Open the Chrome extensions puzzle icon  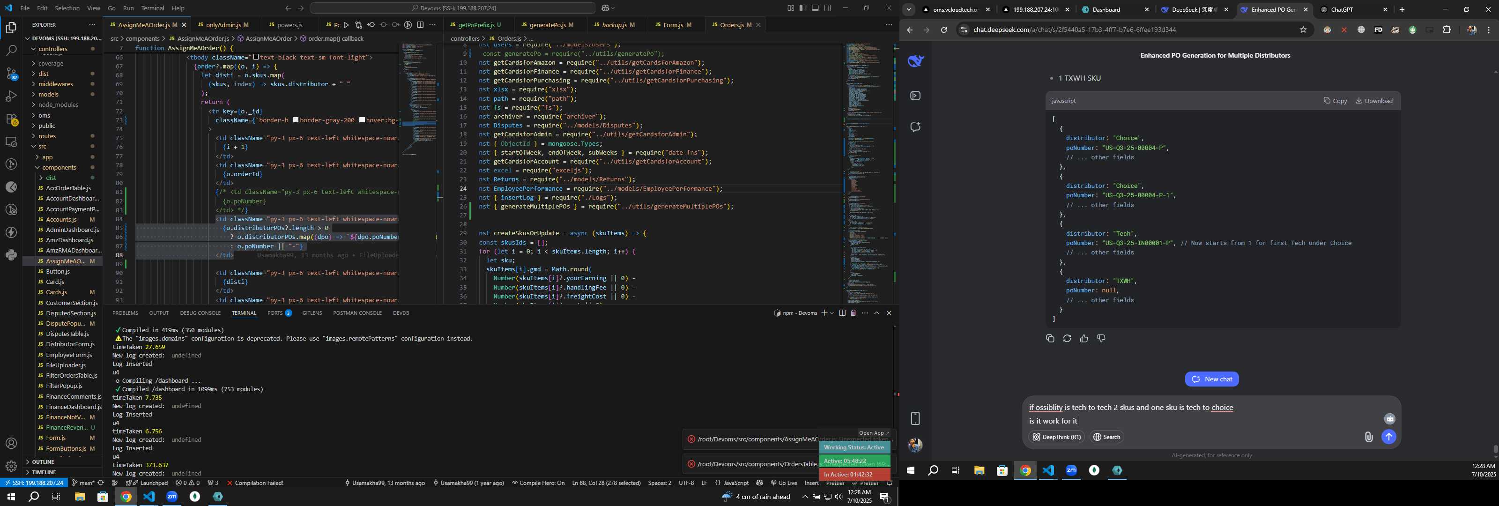(x=1447, y=30)
